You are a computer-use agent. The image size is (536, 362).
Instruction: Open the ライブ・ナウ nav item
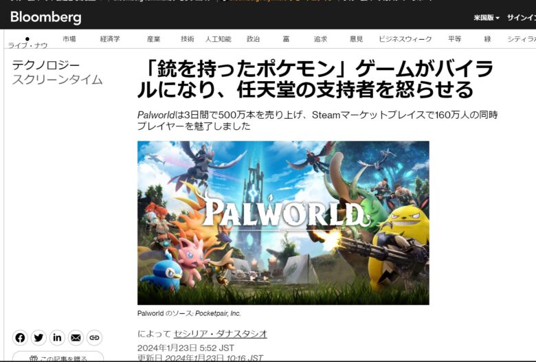coord(27,43)
